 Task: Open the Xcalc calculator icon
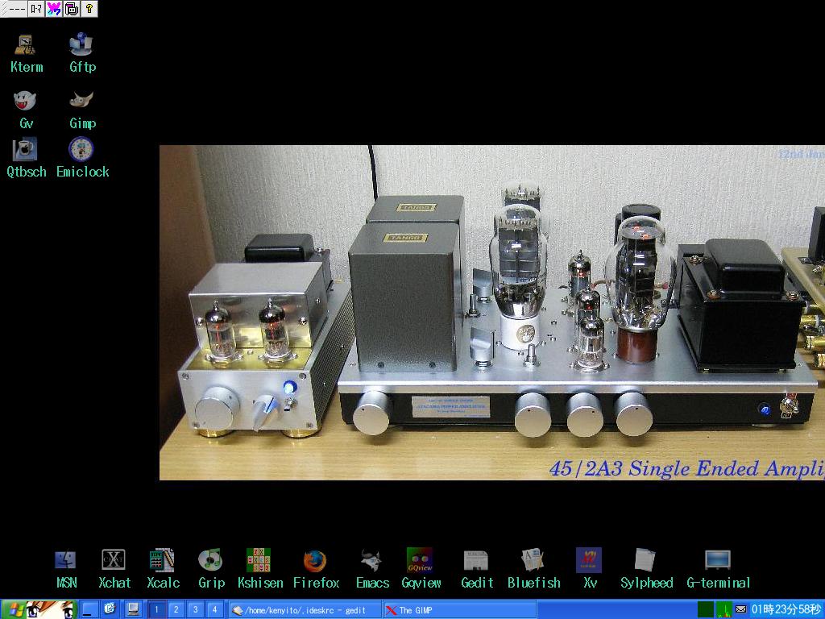pyautogui.click(x=162, y=561)
